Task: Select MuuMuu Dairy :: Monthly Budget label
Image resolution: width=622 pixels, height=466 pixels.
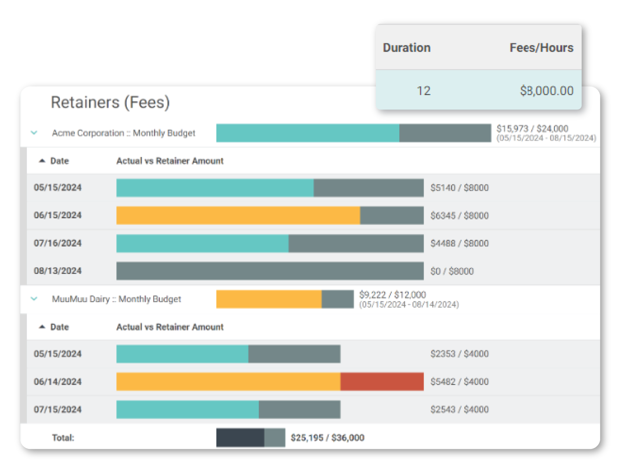Action: 116,299
